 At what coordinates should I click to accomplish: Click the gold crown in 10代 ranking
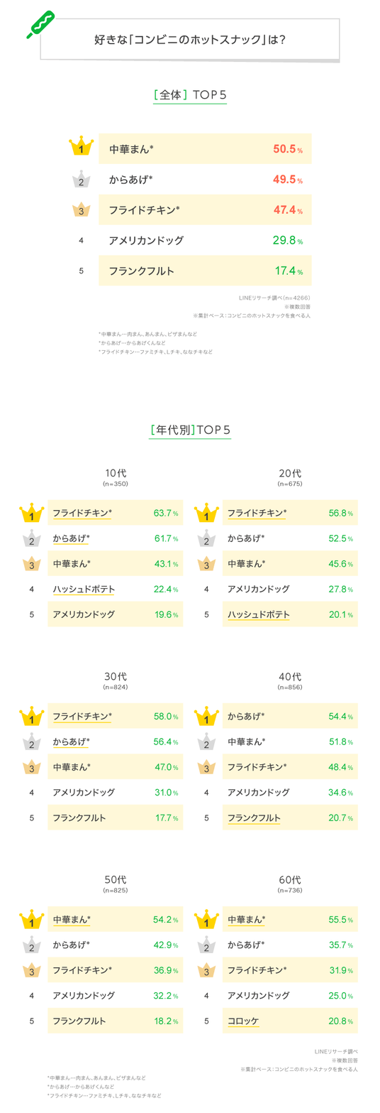(31, 514)
